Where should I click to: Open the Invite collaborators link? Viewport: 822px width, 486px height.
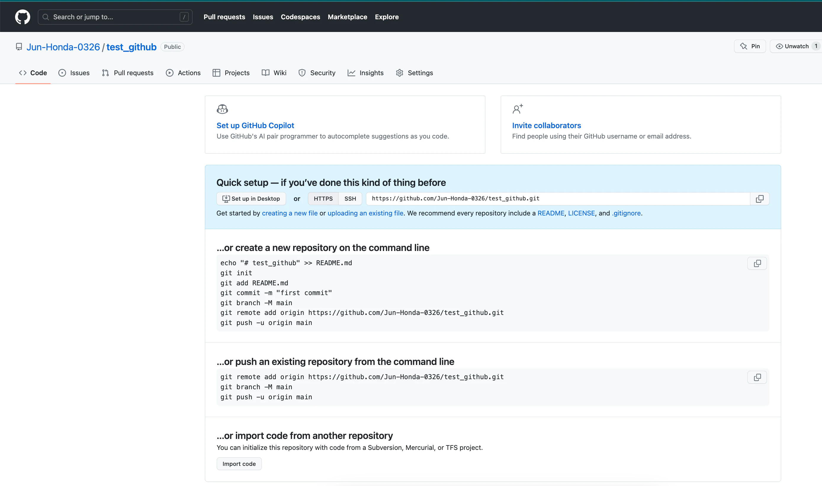pyautogui.click(x=547, y=125)
